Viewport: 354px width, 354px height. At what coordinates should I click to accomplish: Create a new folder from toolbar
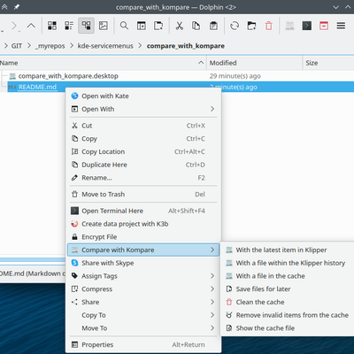point(251,26)
